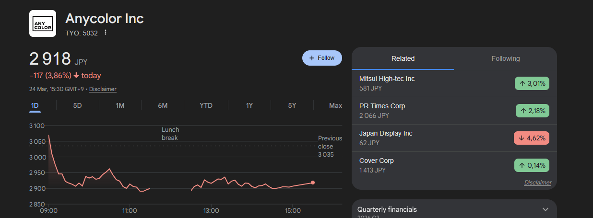Click the 24 Mar, 15:30 GMT+9 timestamp
The width and height of the screenshot is (593, 218).
coord(56,89)
